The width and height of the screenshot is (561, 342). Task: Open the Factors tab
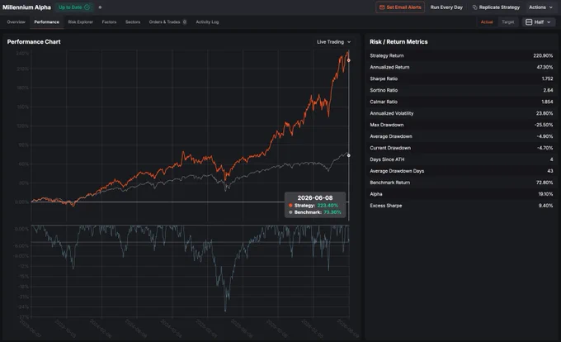click(x=109, y=21)
